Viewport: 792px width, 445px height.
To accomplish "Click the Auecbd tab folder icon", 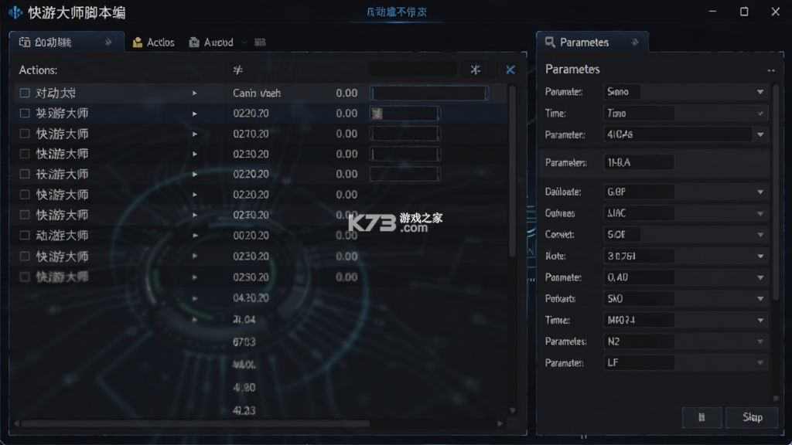I will pyautogui.click(x=194, y=42).
